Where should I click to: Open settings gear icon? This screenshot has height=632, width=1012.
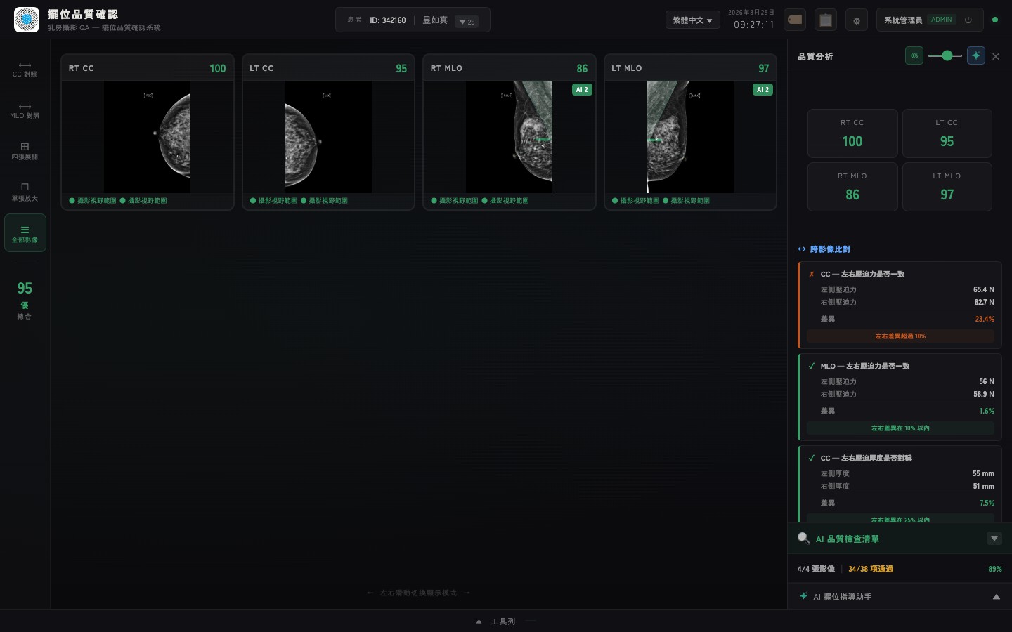(856, 20)
